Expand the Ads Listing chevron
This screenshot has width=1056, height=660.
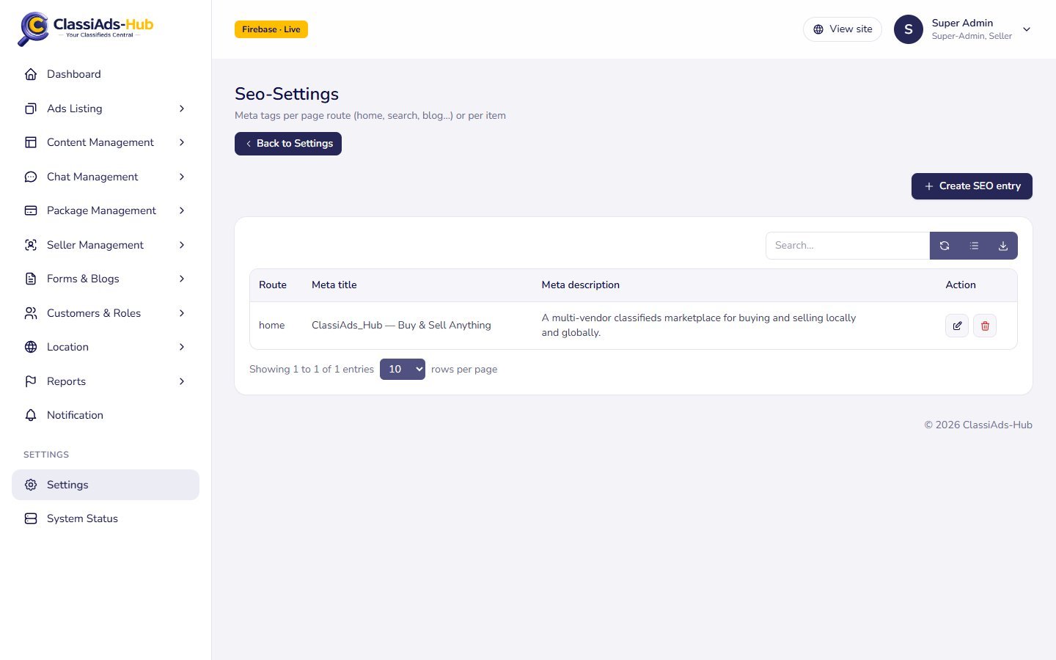click(182, 109)
